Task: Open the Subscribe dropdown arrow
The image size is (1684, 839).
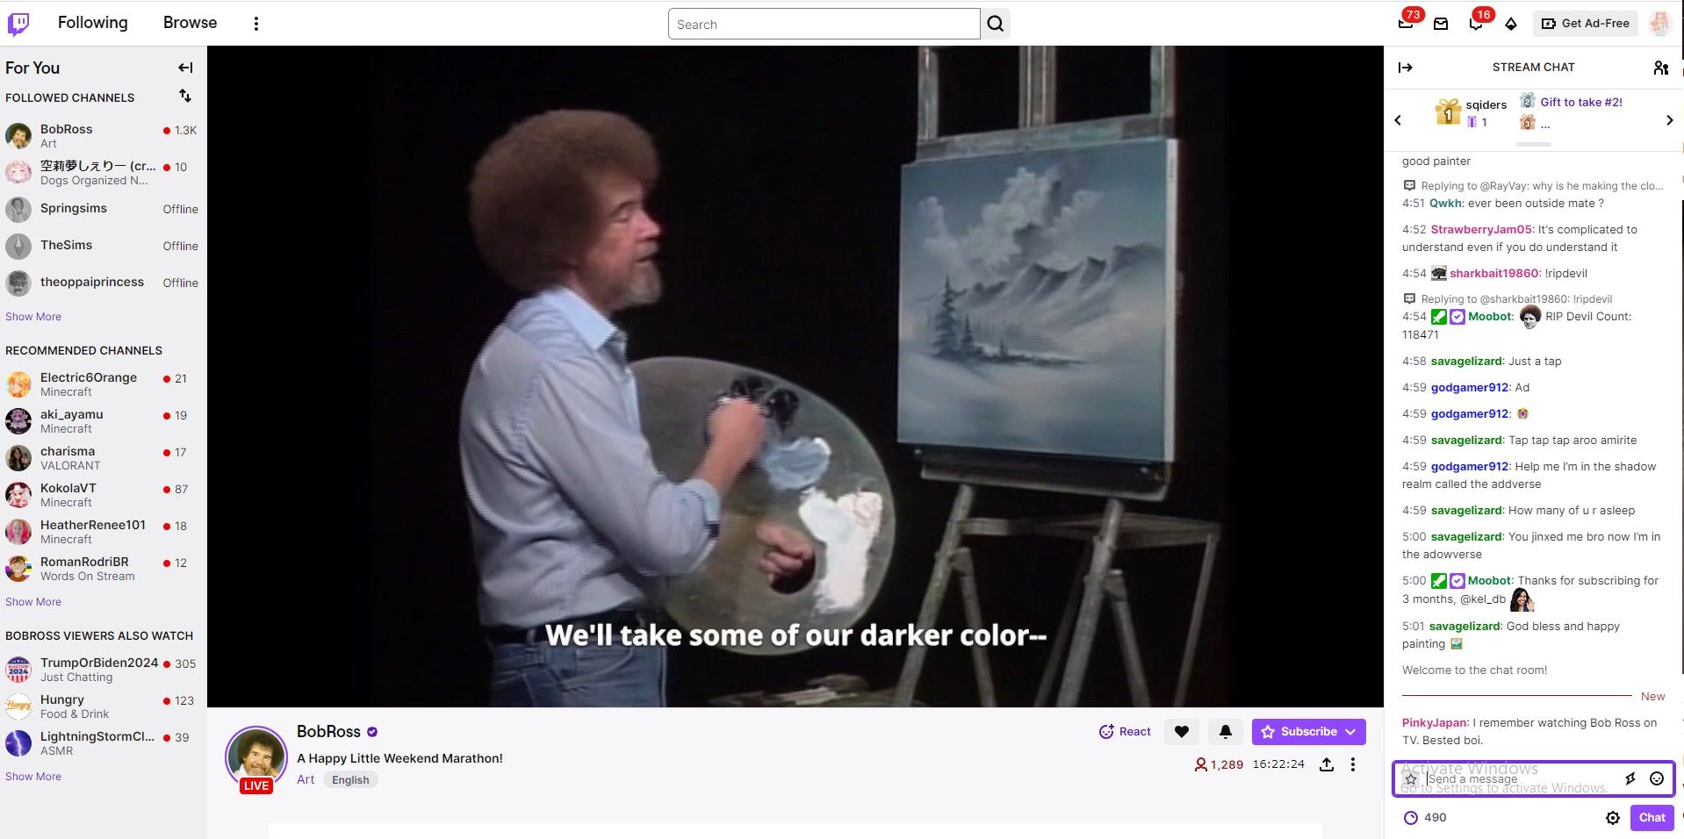Action: 1349,731
